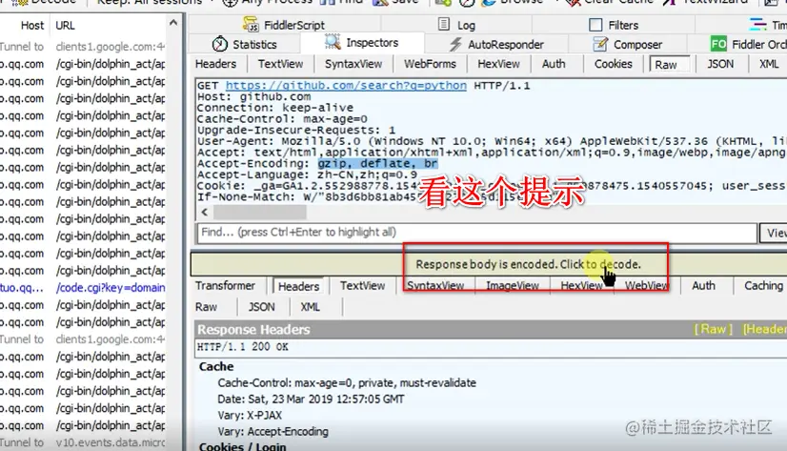The width and height of the screenshot is (787, 451).
Task: Click the 'Cookies / Login' group heading
Action: click(x=242, y=446)
